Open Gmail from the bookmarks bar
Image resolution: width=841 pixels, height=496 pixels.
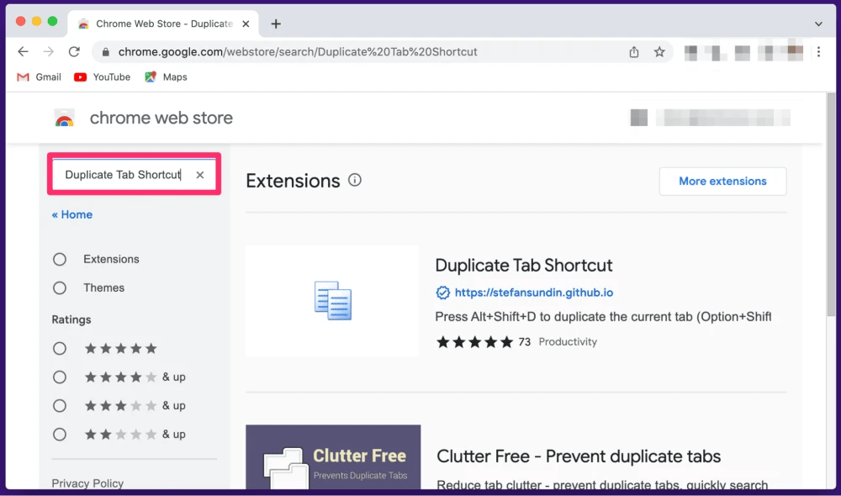click(38, 77)
